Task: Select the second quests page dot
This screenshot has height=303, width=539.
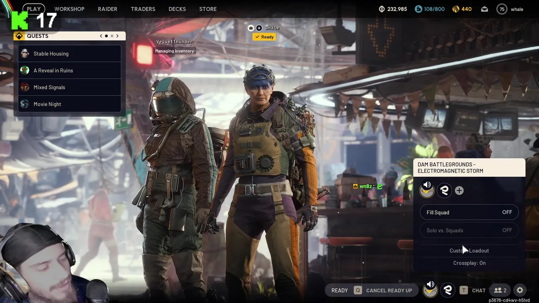Action: point(112,36)
